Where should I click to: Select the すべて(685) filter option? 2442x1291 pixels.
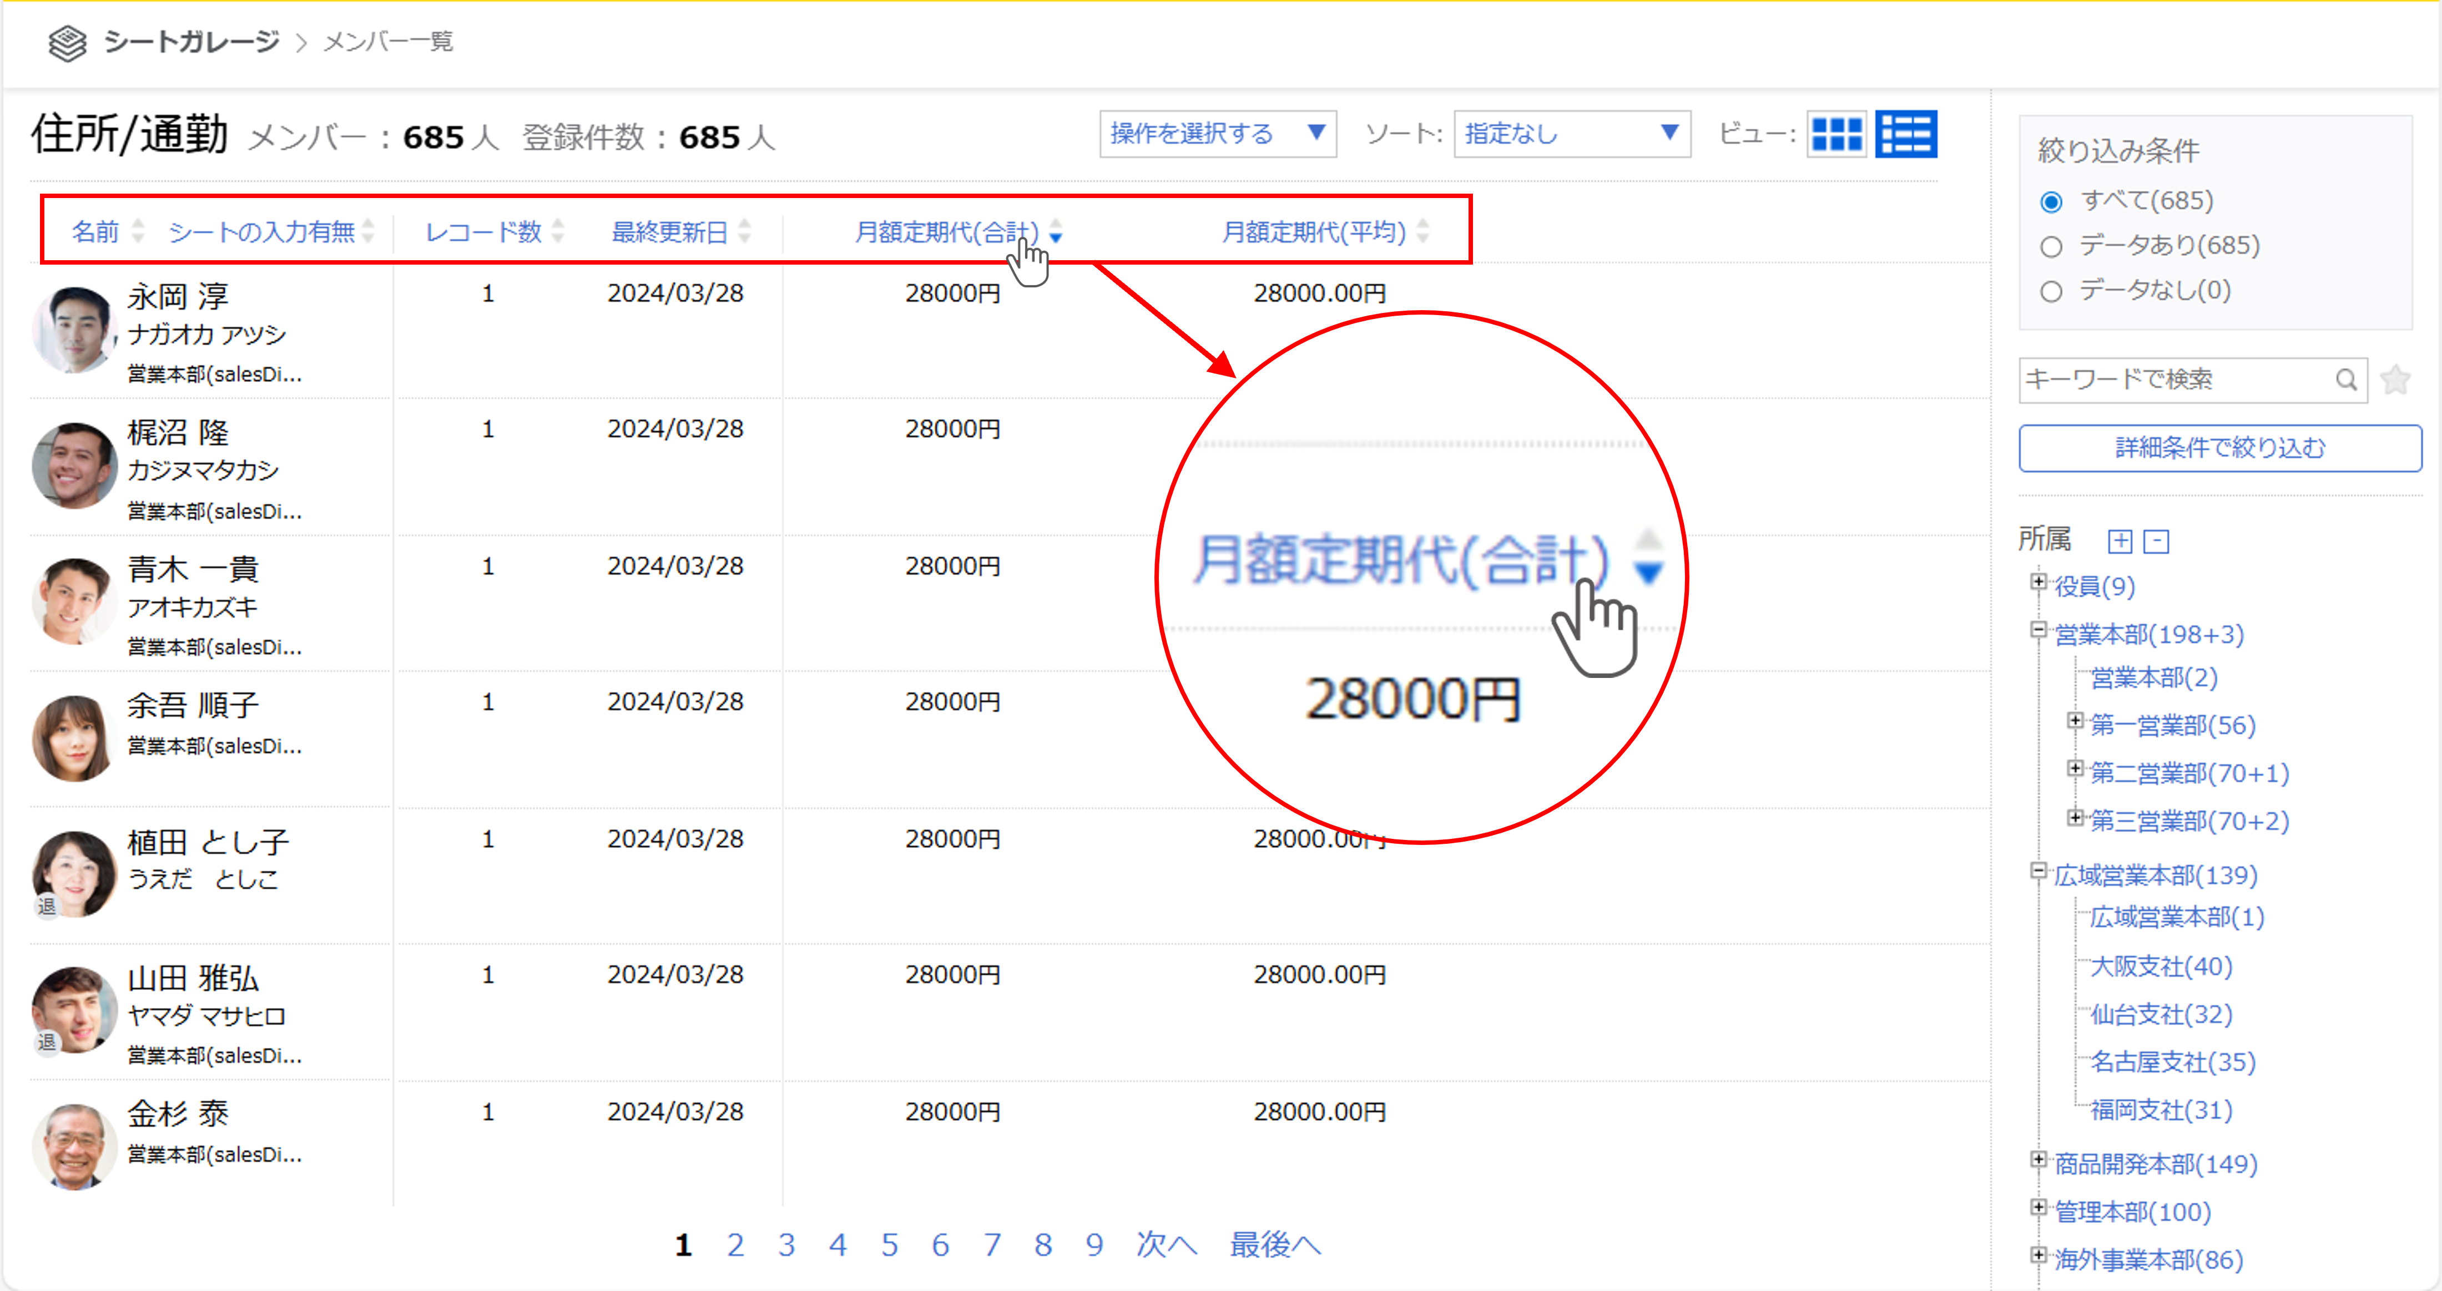[x=2051, y=202]
